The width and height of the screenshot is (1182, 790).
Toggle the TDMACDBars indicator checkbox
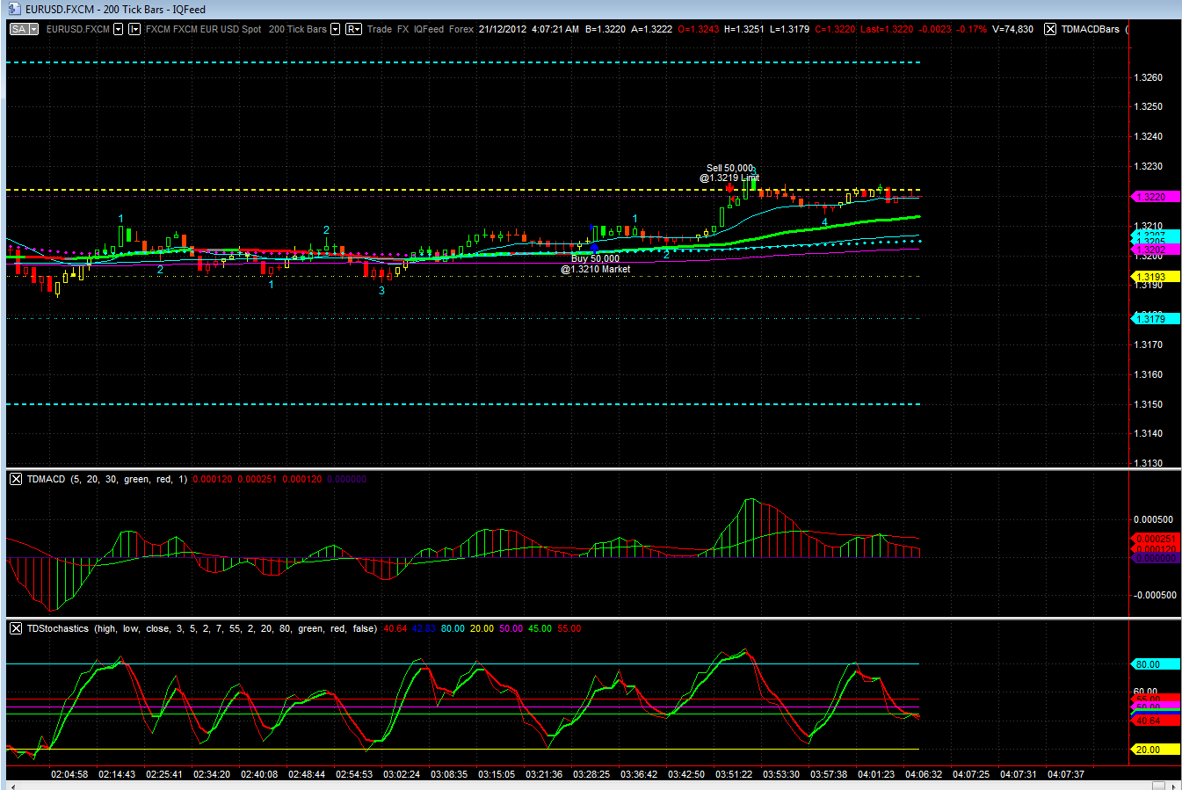click(1050, 29)
